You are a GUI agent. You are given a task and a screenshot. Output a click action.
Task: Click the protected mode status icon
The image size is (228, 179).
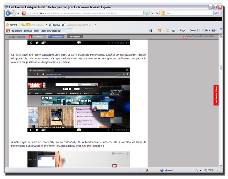[x=197, y=170]
